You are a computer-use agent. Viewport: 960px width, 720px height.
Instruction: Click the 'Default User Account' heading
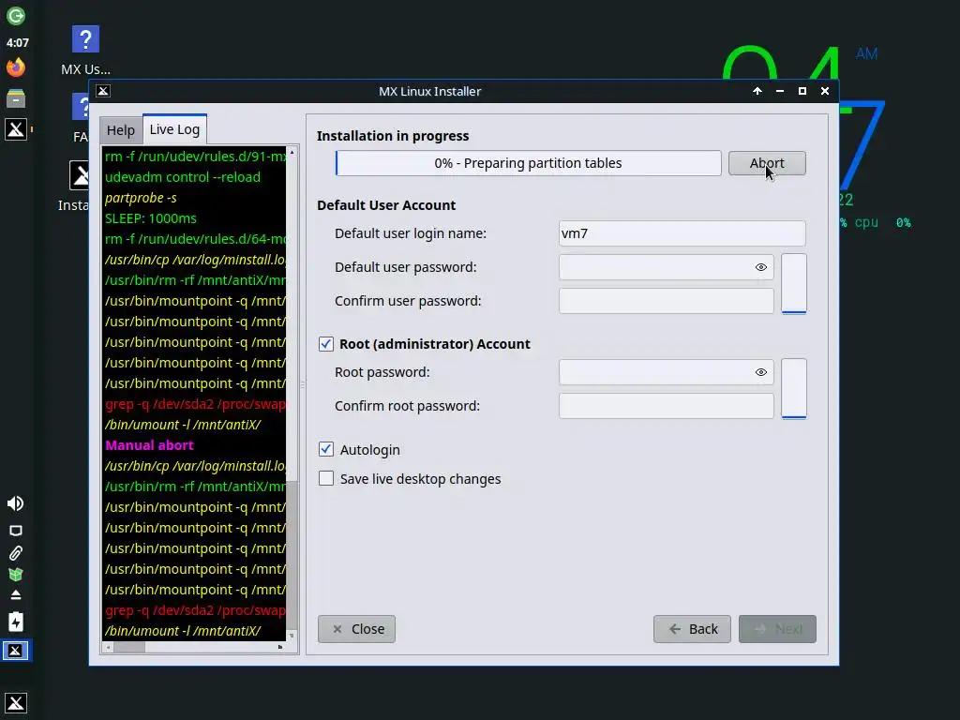click(386, 205)
